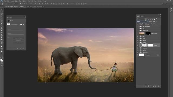Expand the elephant group

(x=139, y=40)
